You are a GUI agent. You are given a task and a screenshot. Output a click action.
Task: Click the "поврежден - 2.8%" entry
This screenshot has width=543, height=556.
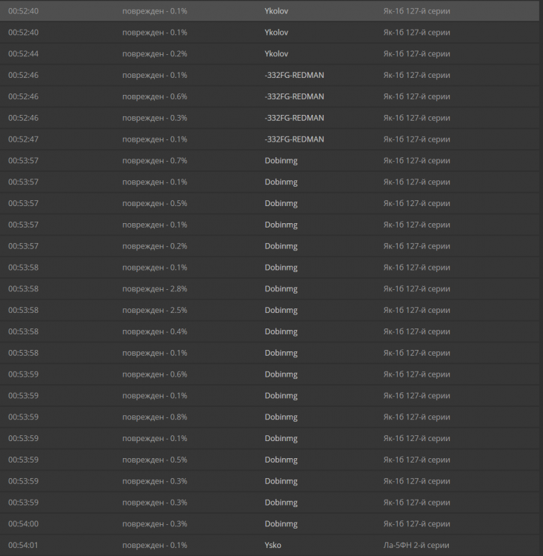click(x=154, y=289)
